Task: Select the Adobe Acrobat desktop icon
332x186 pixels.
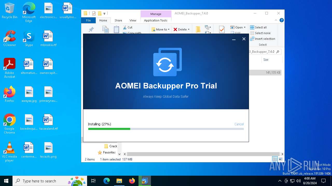Action: pos(10,68)
